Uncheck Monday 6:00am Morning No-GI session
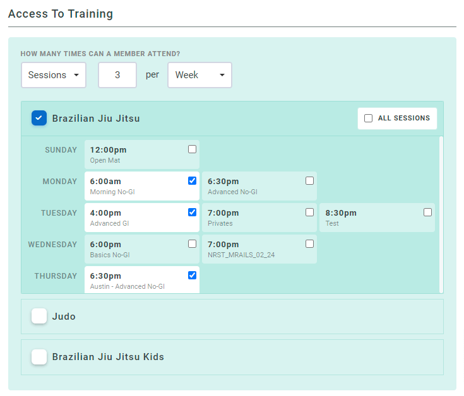 point(192,181)
